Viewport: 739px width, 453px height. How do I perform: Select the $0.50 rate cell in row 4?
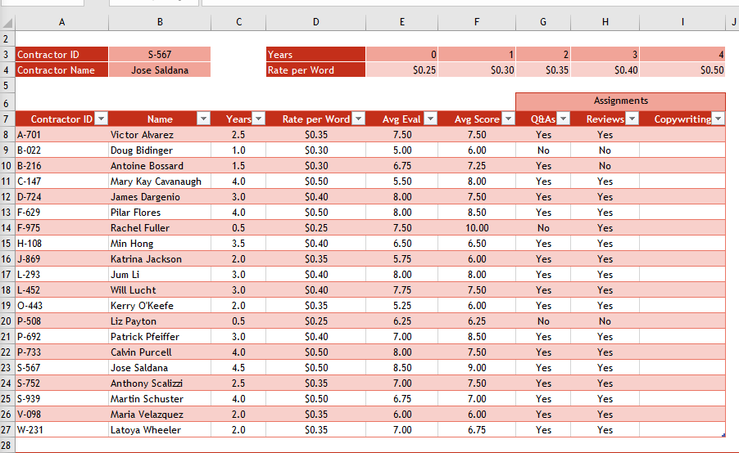tap(682, 70)
